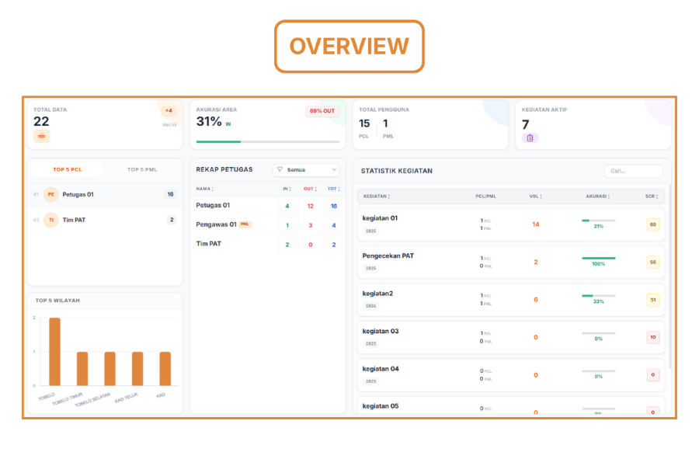
Task: Open the kegiatan 01 row
Action: (511, 224)
